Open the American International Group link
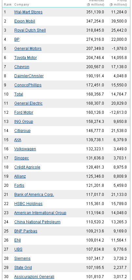 (x=40, y=213)
